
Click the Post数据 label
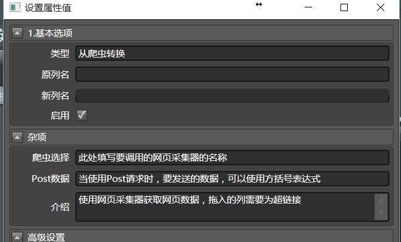[x=51, y=179]
